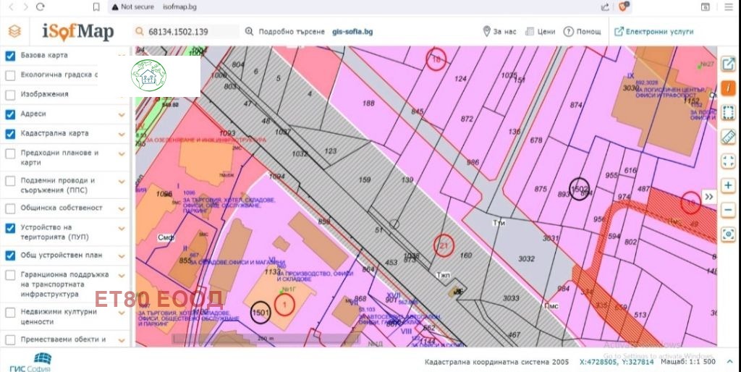Open the export/share map tool
741x372 pixels.
click(x=728, y=64)
